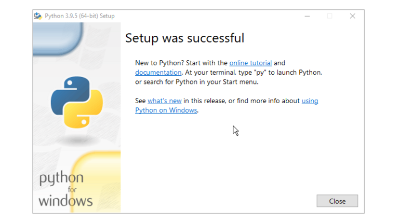Click the word windows in the left banner
Screen dimensions: 399x224
(x=65, y=201)
